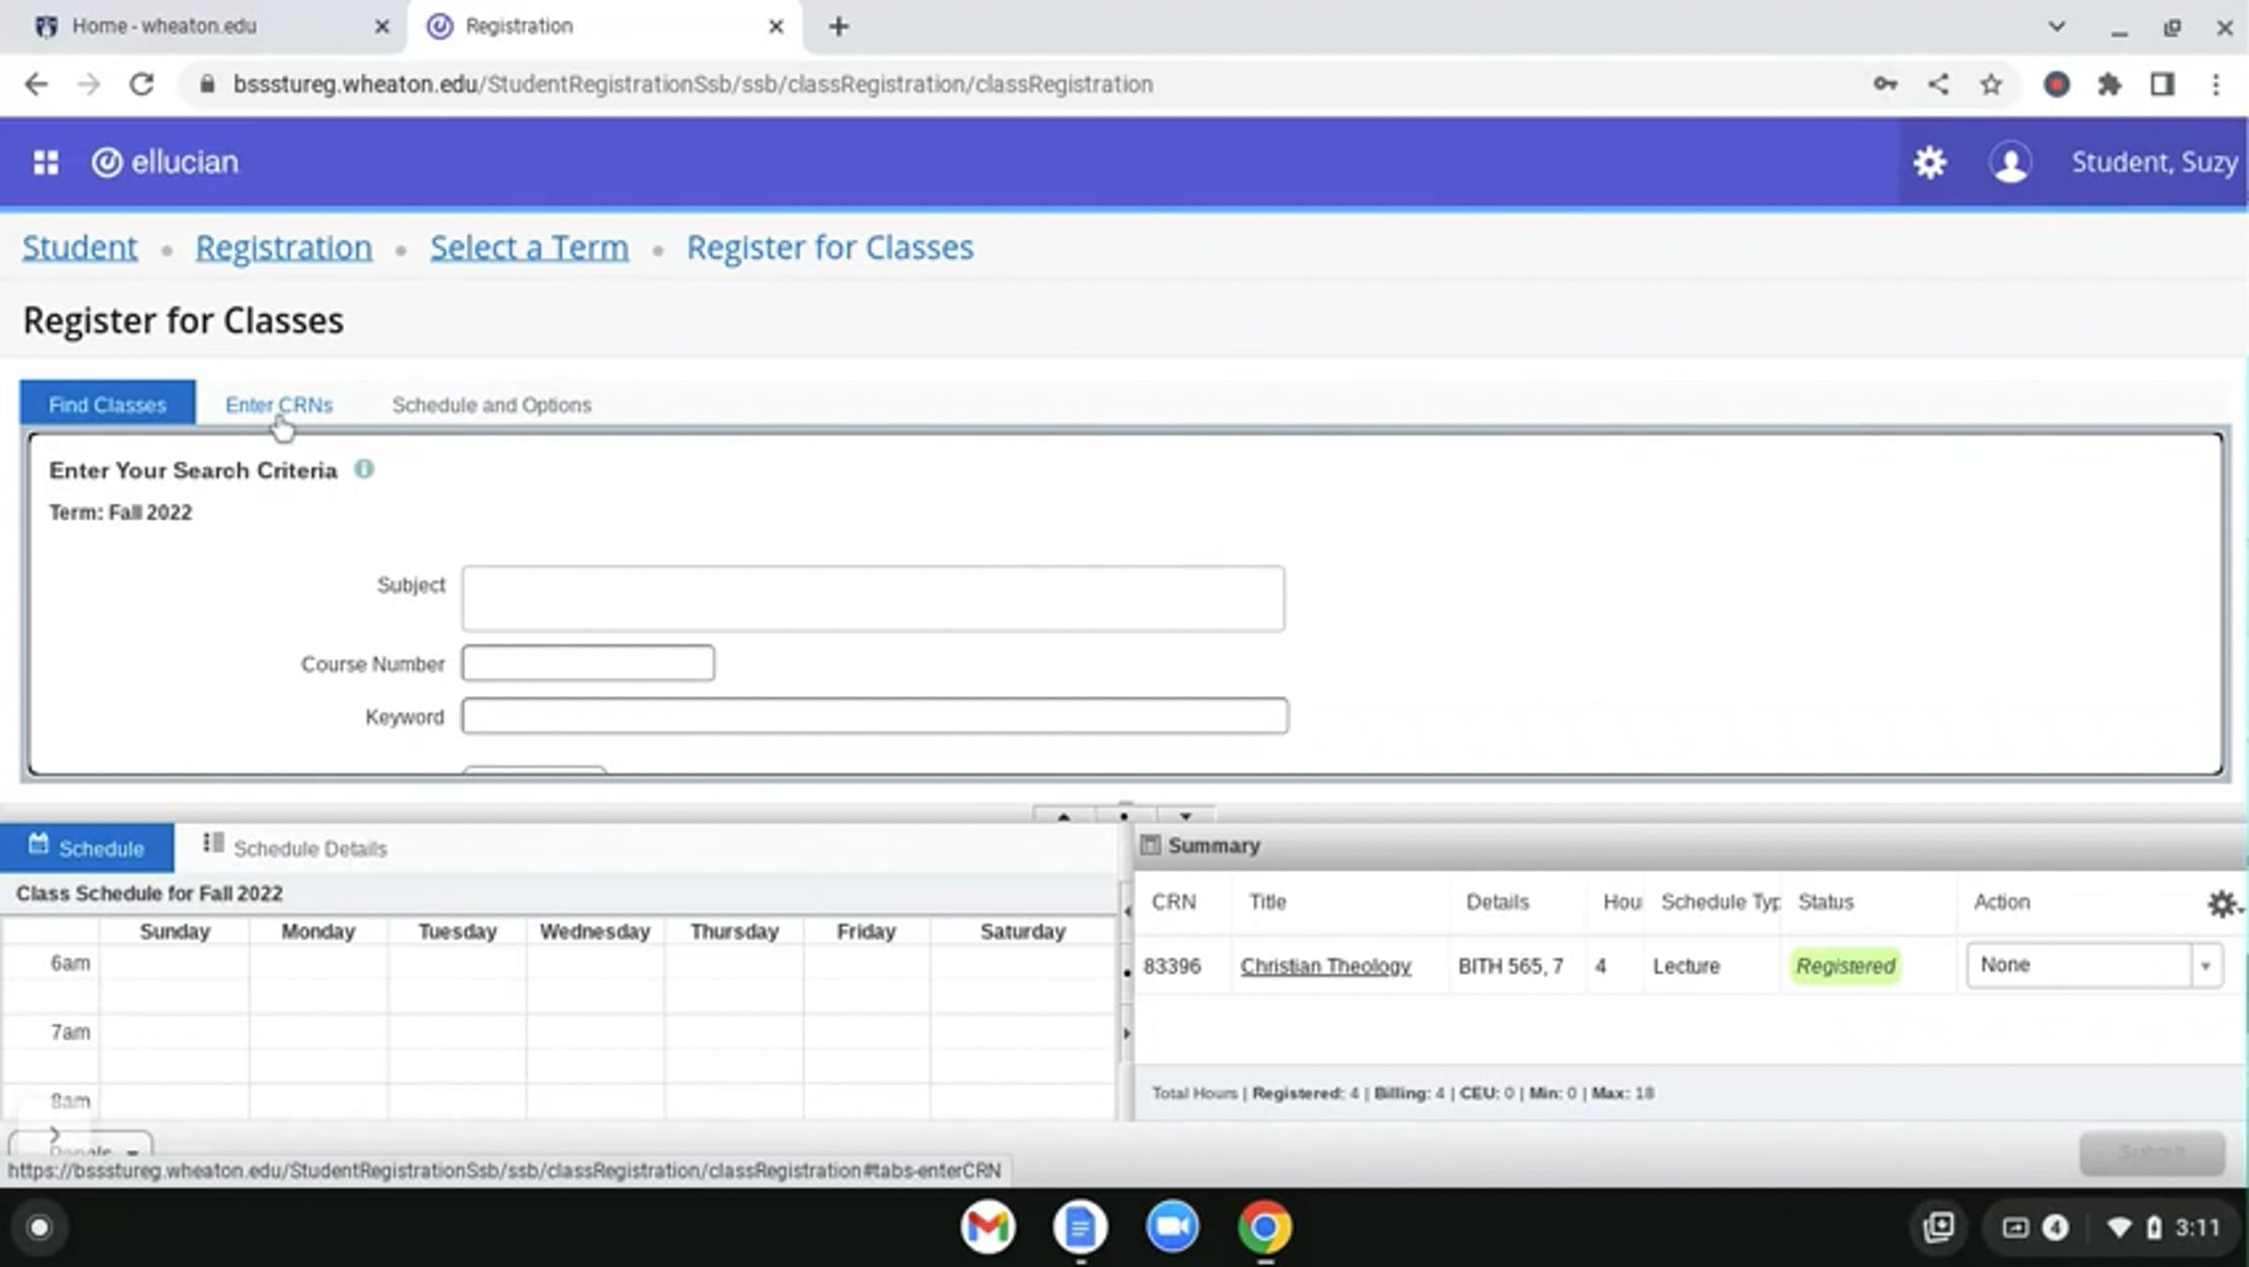The width and height of the screenshot is (2249, 1267).
Task: Toggle the browser side panel icon
Action: pos(2163,84)
